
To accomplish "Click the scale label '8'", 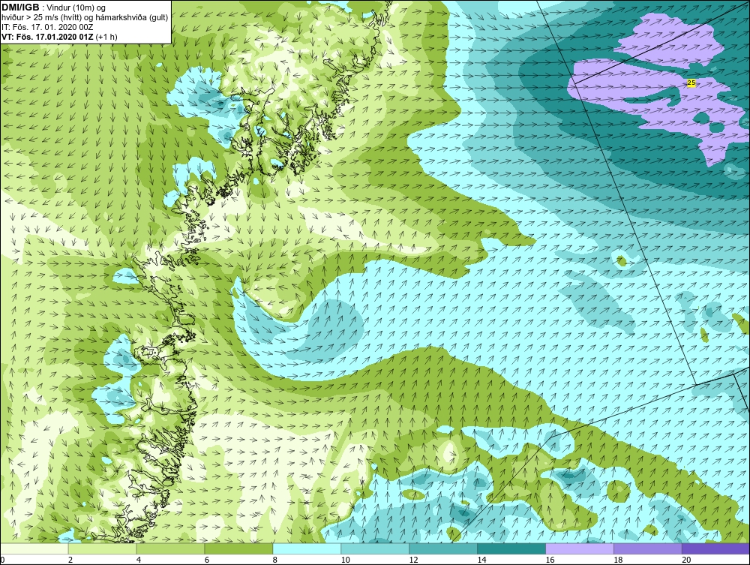I will tap(275, 560).
